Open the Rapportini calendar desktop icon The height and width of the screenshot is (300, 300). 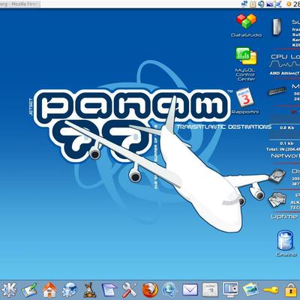coord(244,97)
